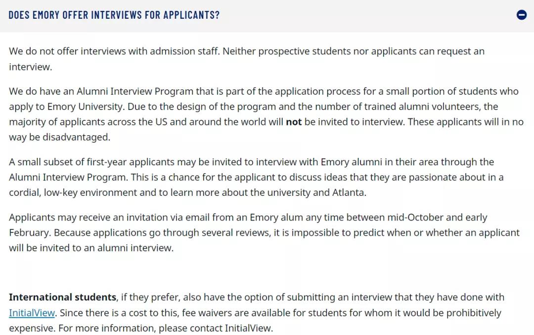Collapse the section with the minus icon
The width and height of the screenshot is (534, 335).
(522, 15)
